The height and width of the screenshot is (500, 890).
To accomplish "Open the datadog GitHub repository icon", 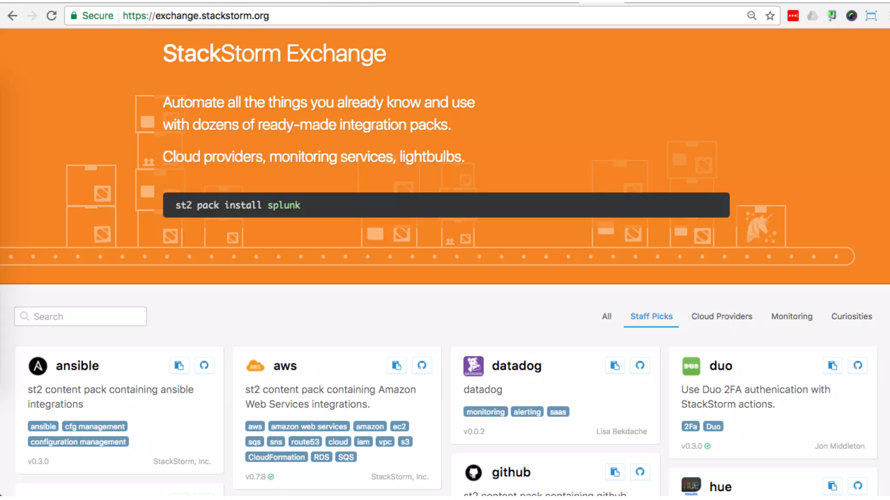I will click(x=640, y=365).
